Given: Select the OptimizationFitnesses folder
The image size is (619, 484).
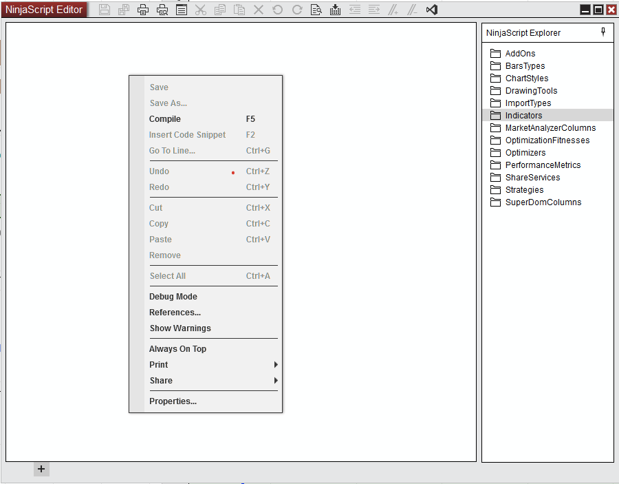Looking at the screenshot, I should pos(547,140).
